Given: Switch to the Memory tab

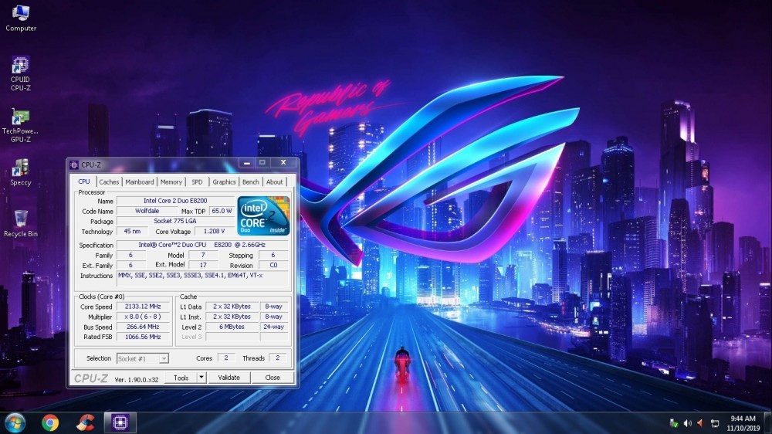Looking at the screenshot, I should click(x=171, y=181).
